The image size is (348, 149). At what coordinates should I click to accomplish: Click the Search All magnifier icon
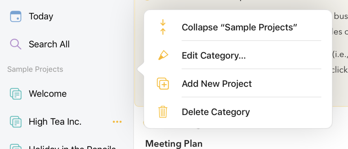point(16,44)
